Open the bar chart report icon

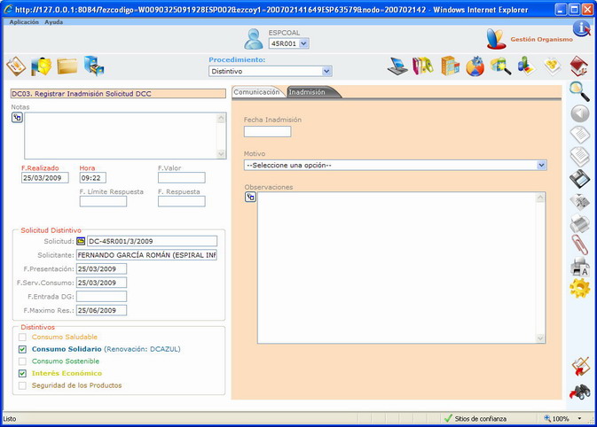click(527, 66)
